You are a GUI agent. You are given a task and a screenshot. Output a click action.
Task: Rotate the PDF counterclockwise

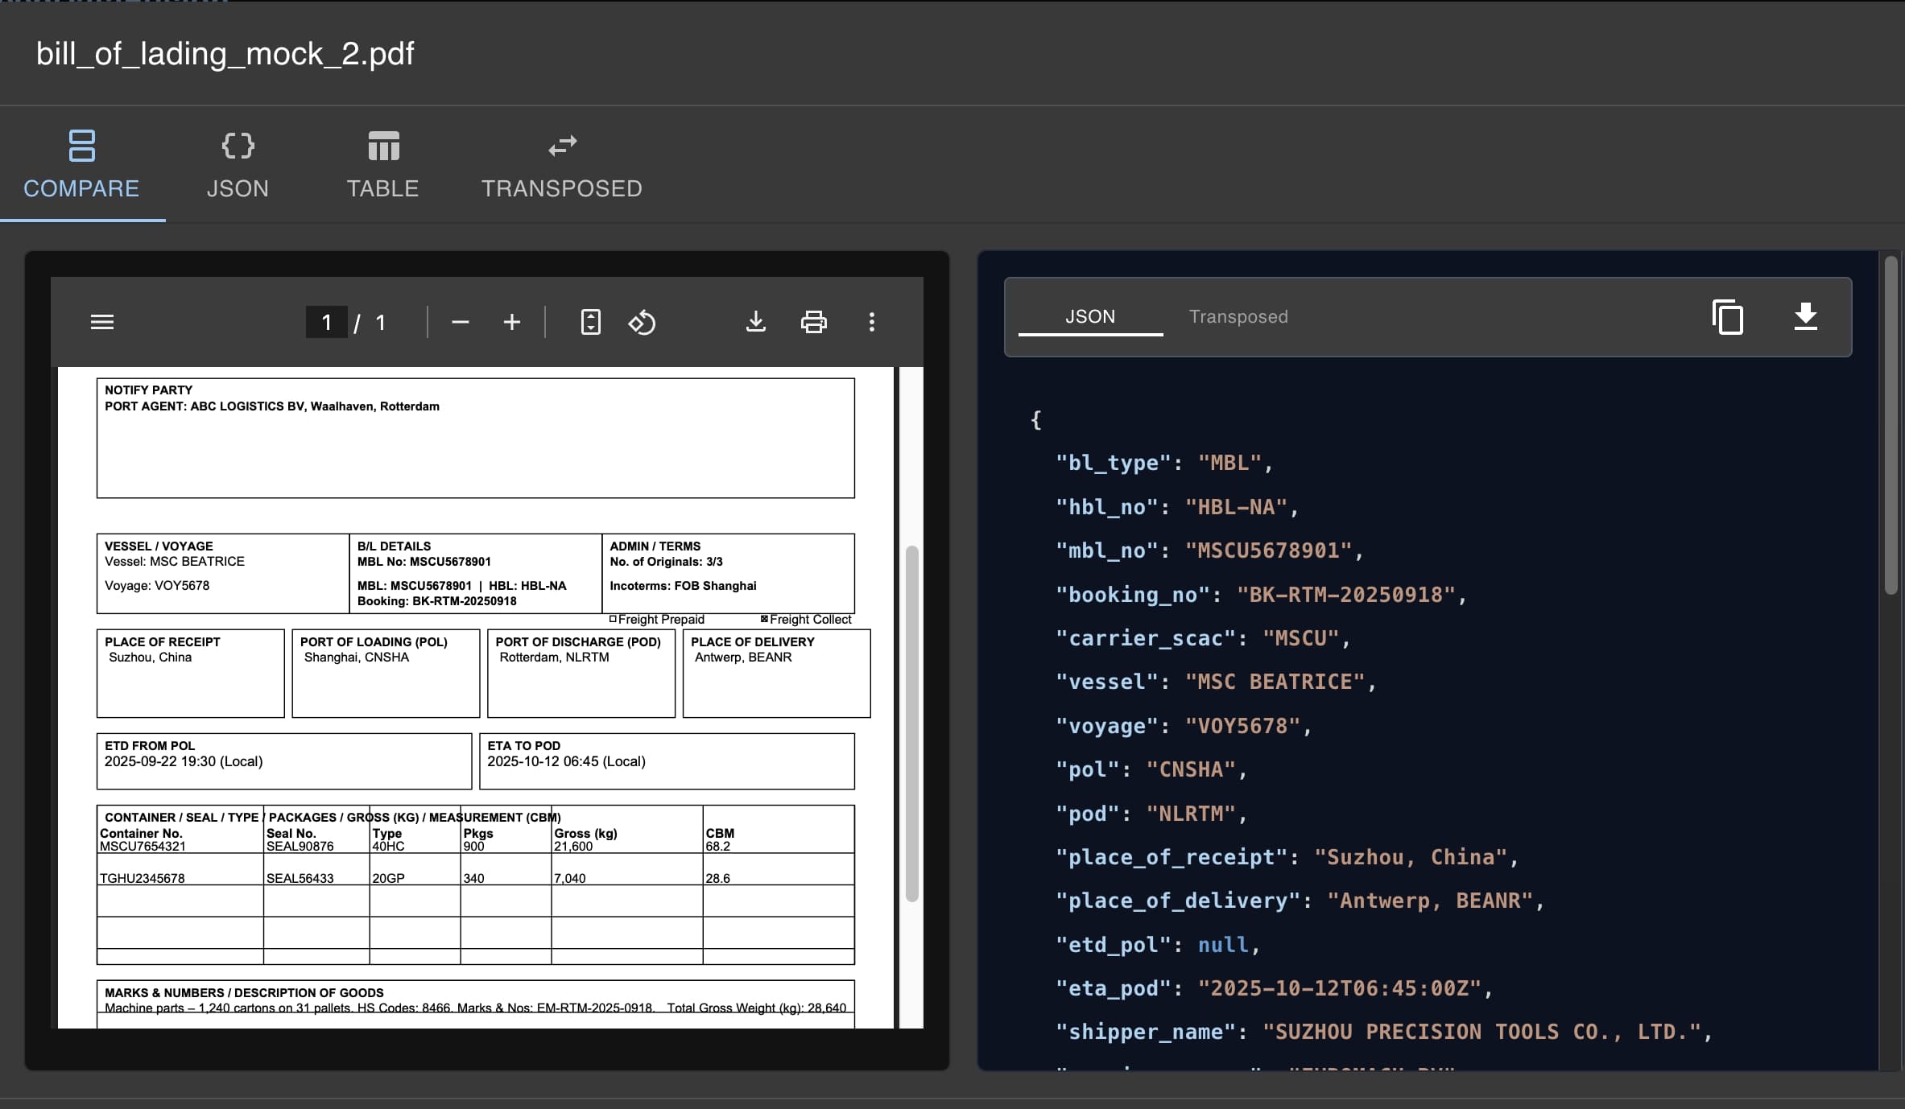642,322
